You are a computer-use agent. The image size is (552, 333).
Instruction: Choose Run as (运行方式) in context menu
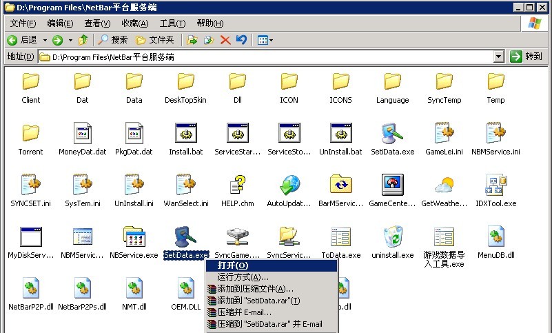point(272,277)
